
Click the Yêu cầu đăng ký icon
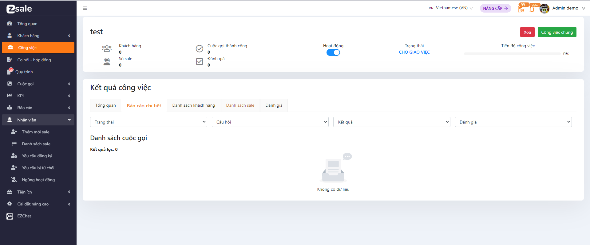[x=14, y=156]
